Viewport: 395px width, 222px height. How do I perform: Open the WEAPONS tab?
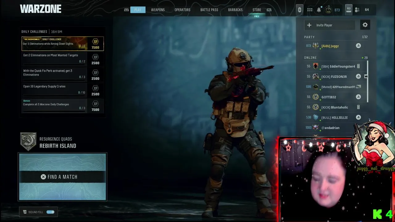click(158, 10)
